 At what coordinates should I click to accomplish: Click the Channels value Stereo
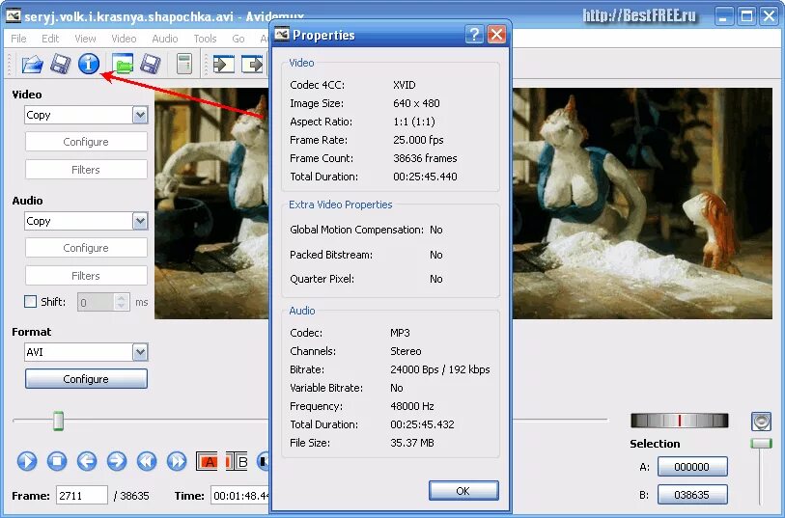click(x=406, y=351)
